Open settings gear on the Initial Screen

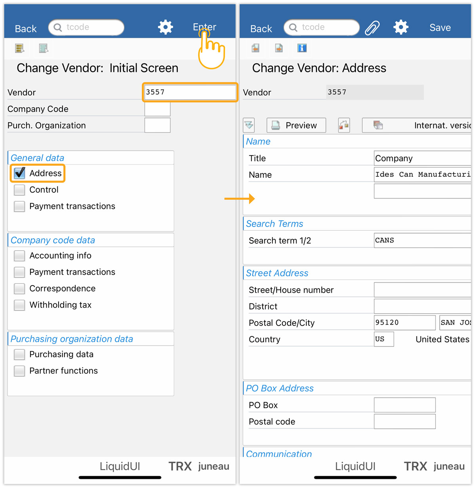165,27
